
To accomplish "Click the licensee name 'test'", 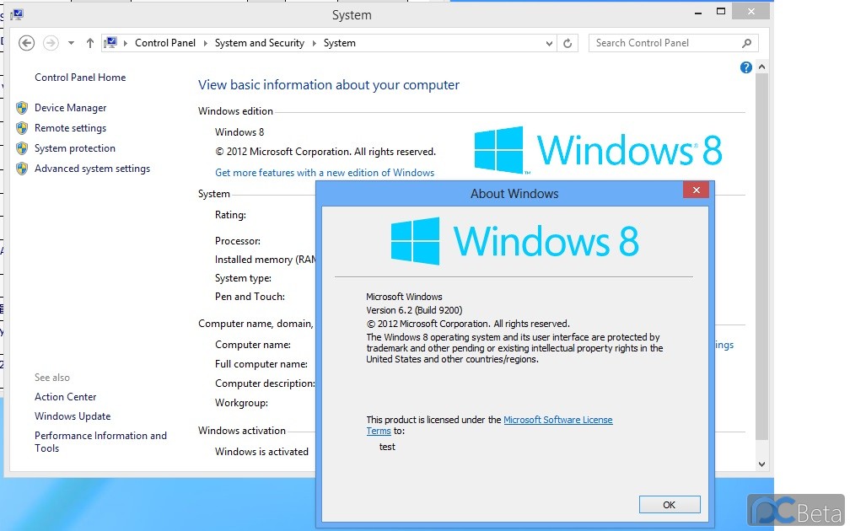I will point(387,447).
